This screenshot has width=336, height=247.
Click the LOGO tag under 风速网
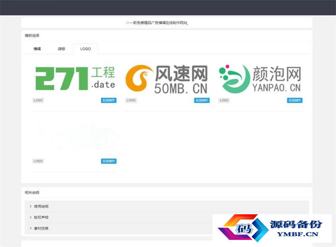131,100
